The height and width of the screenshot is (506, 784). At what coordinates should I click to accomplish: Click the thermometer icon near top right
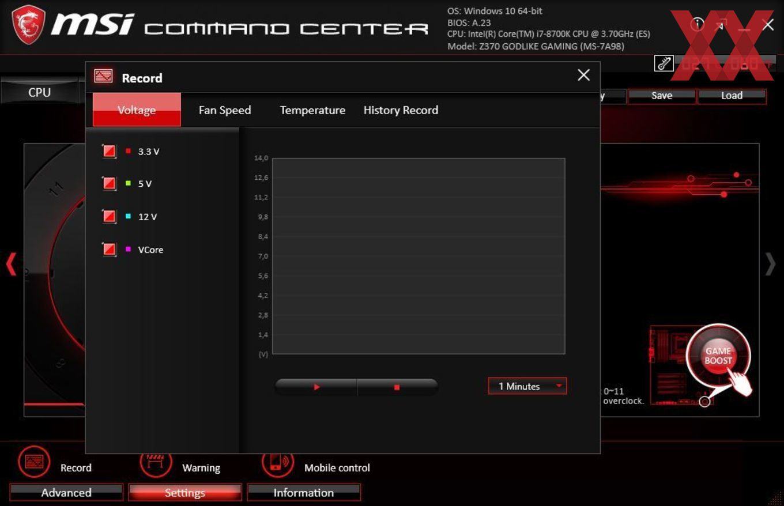664,63
